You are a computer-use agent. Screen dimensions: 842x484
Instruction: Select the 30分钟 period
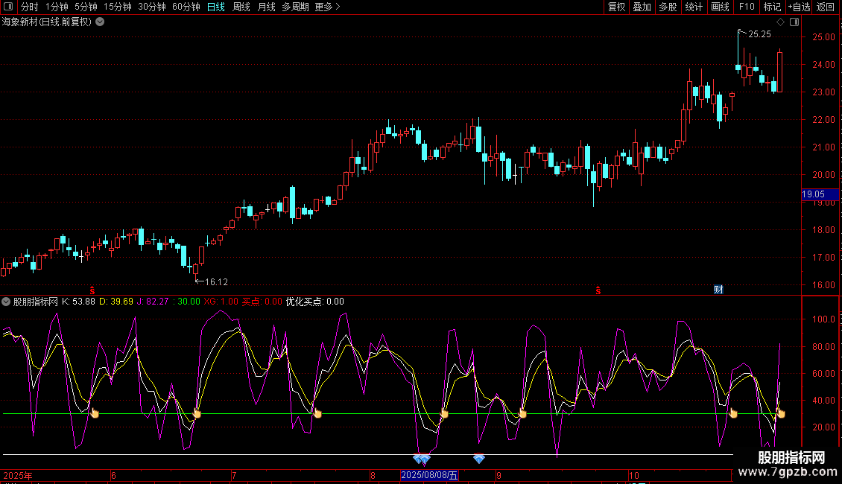tap(152, 7)
